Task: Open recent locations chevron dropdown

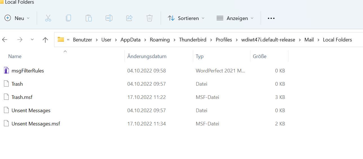Action: 32,40
